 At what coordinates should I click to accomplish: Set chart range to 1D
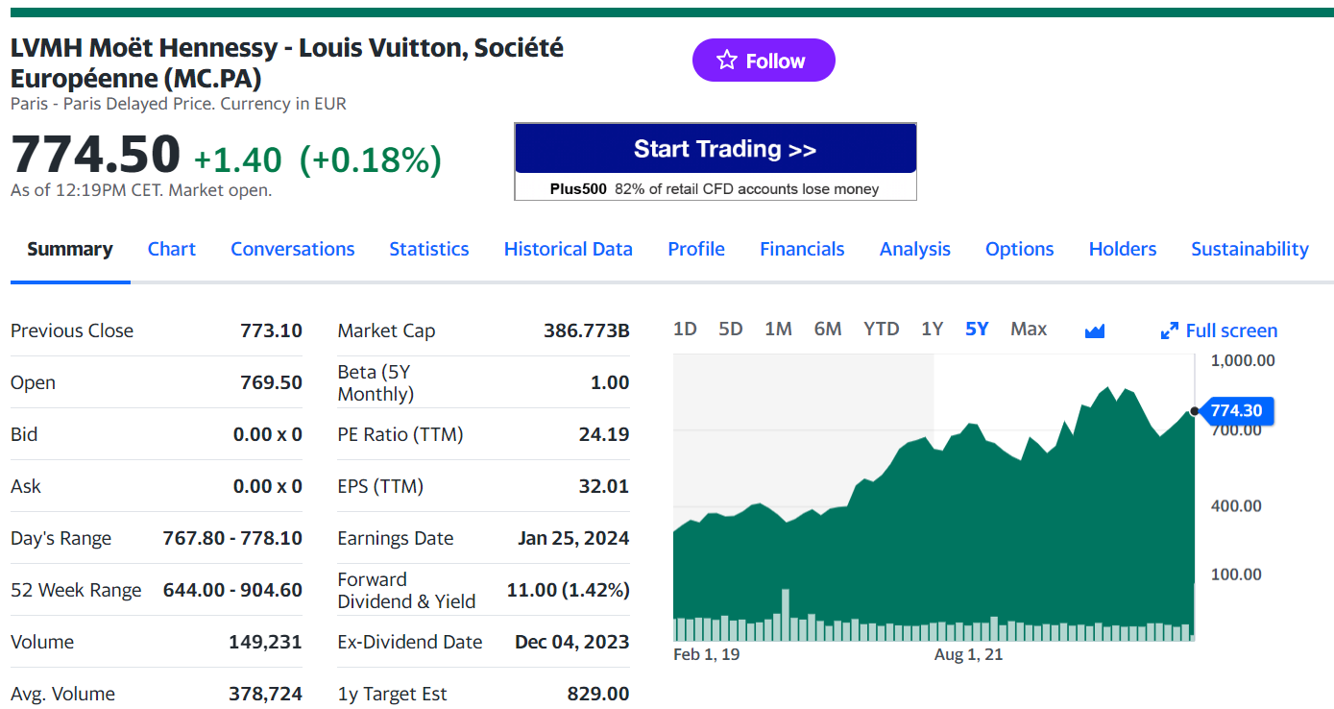tap(685, 329)
